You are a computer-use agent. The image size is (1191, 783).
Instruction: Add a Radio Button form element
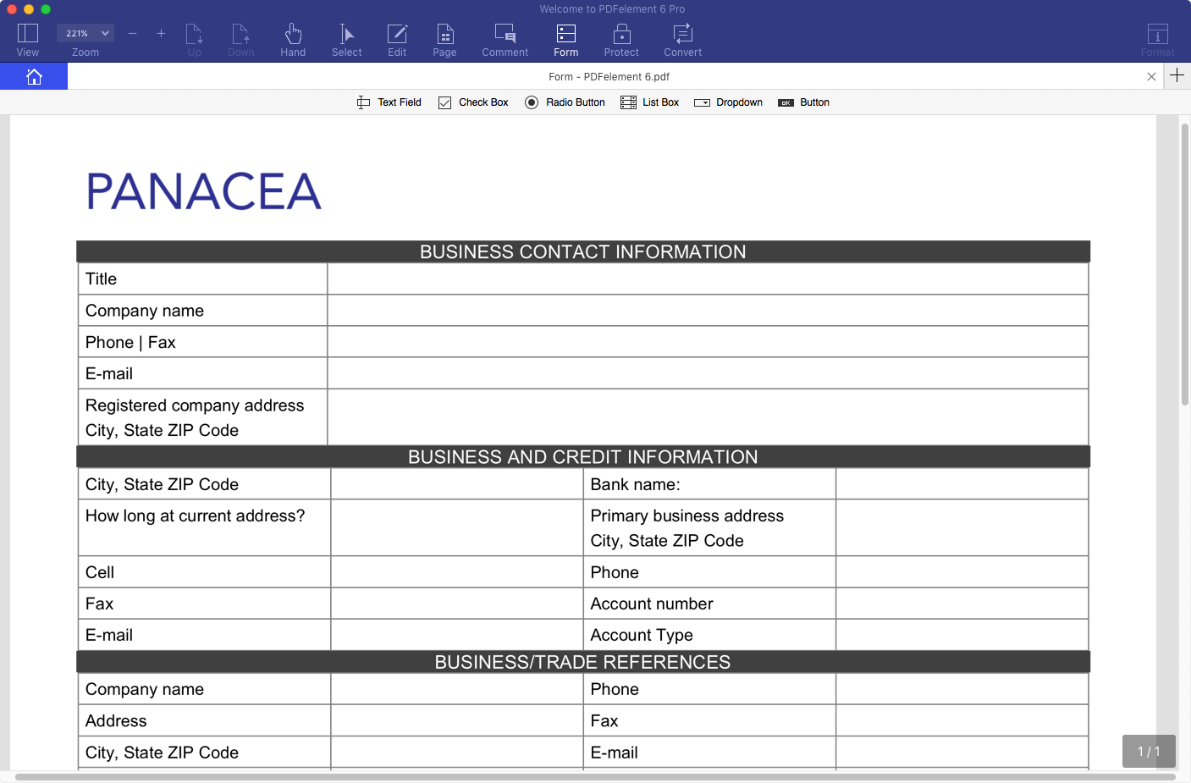pos(565,102)
